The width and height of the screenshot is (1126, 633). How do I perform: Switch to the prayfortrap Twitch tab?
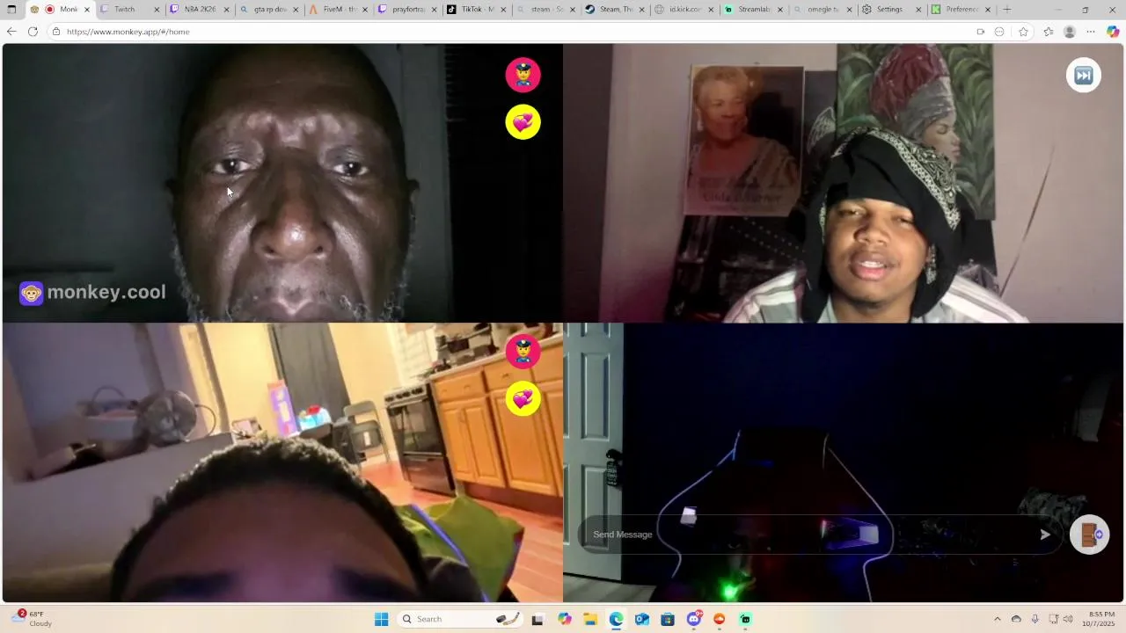pos(408,10)
